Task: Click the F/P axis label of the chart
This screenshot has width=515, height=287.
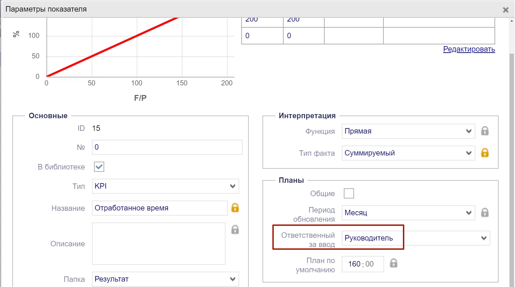Action: 140,98
